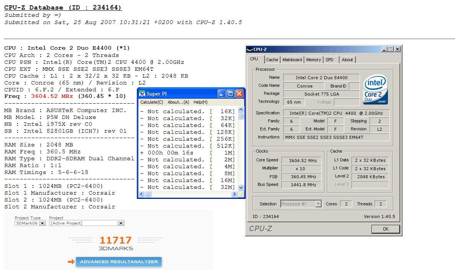Image resolution: width=455 pixels, height=270 pixels.
Task: Click the Advanced ResultAnalyzer button
Action: click(x=119, y=262)
